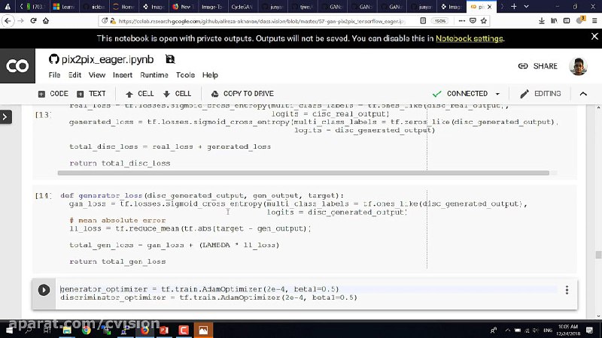Click the page vertical scrollbar thumb

coord(598,255)
